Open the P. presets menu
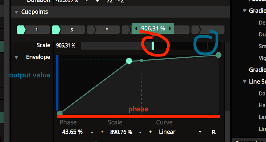This screenshot has width=266, height=142. (214, 132)
